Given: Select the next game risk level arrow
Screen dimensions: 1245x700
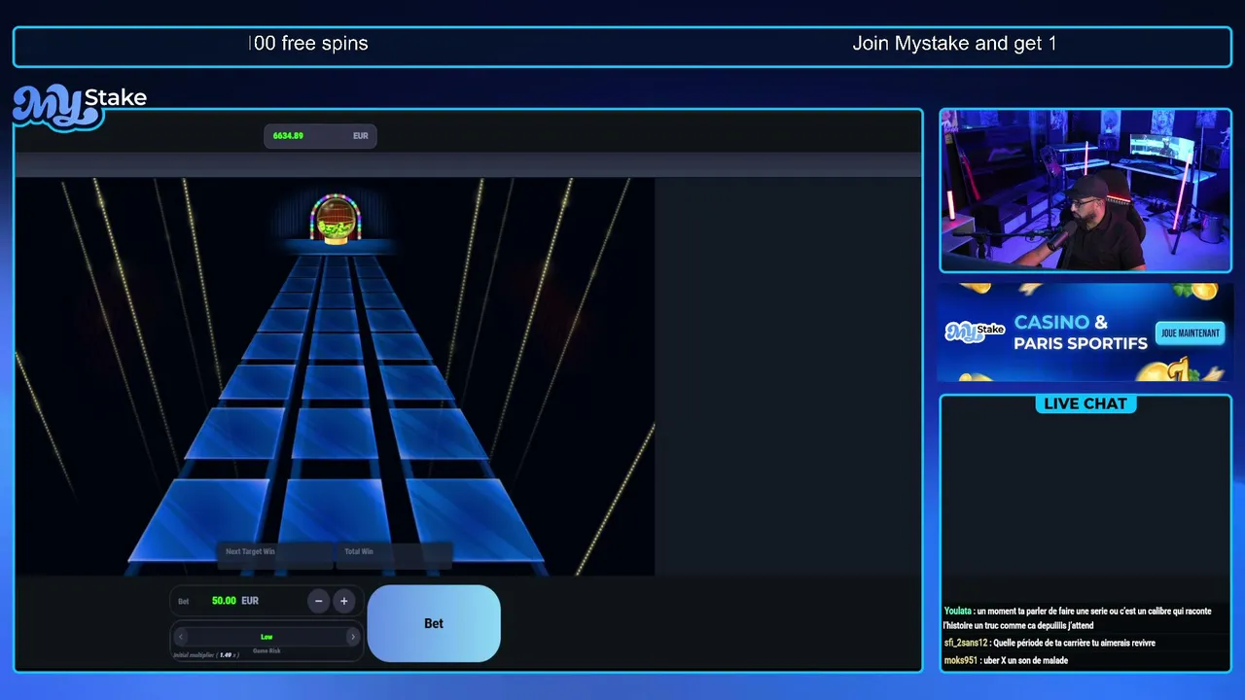Looking at the screenshot, I should pos(352,637).
